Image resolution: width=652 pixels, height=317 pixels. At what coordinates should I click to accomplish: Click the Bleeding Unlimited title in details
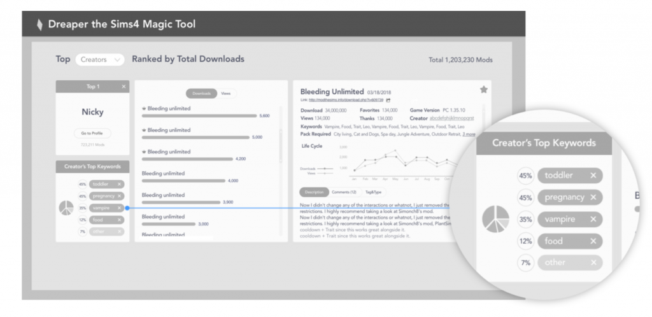[332, 92]
